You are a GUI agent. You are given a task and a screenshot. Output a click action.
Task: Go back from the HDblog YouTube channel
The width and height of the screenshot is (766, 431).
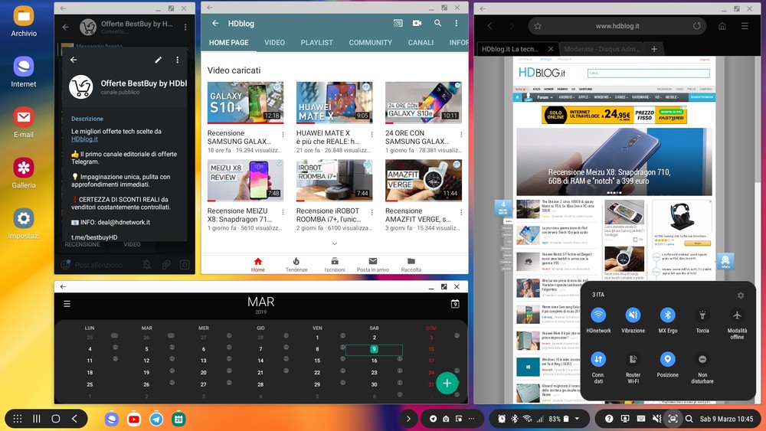(215, 23)
